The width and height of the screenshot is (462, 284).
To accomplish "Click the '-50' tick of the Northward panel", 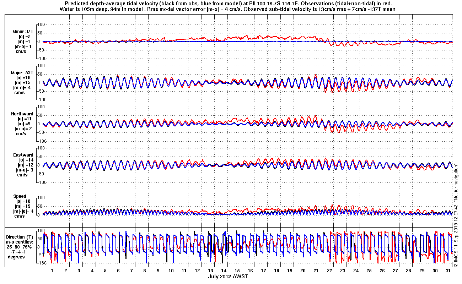I will (41, 132).
